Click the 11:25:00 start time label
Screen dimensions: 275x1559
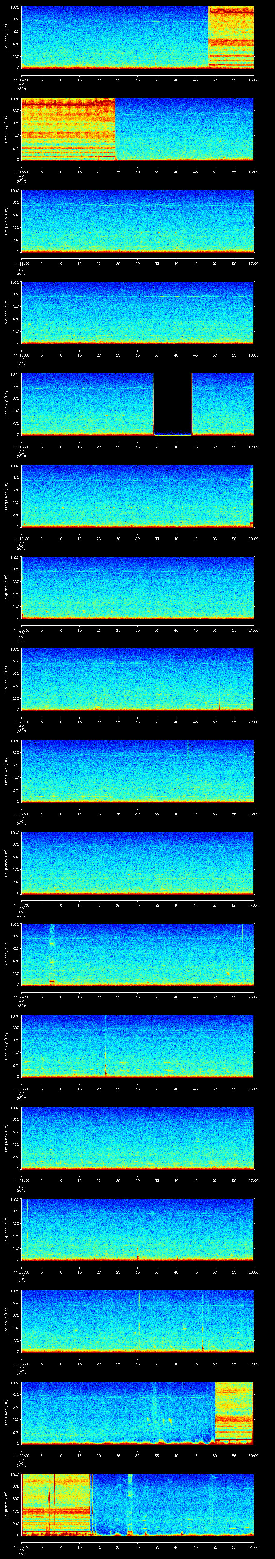(x=21, y=1088)
